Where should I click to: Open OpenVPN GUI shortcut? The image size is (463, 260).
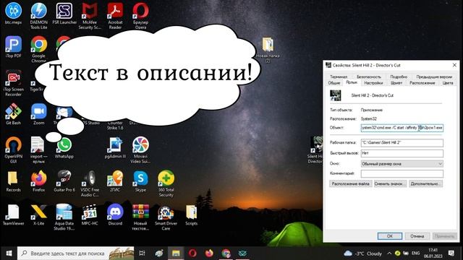pyautogui.click(x=13, y=149)
